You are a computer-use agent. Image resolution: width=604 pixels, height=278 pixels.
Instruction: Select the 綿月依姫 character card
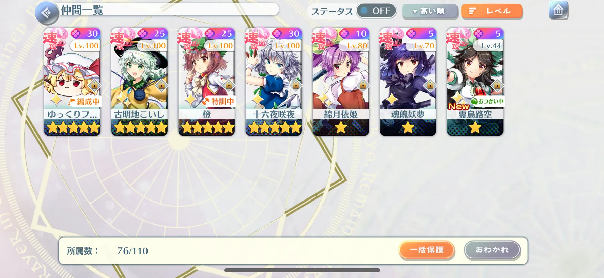341,82
